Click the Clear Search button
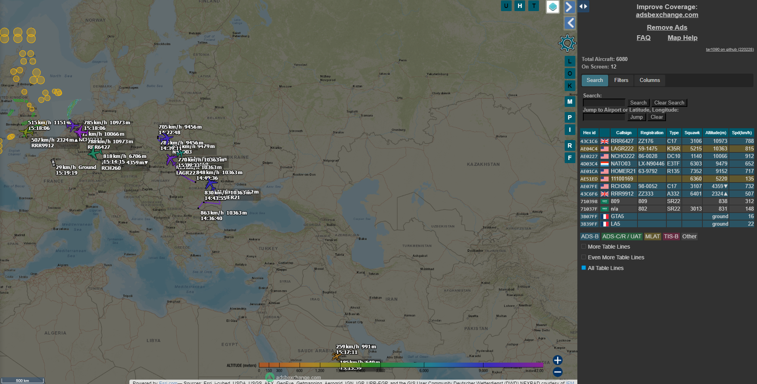Screen dimensions: 757x384 click(x=669, y=103)
